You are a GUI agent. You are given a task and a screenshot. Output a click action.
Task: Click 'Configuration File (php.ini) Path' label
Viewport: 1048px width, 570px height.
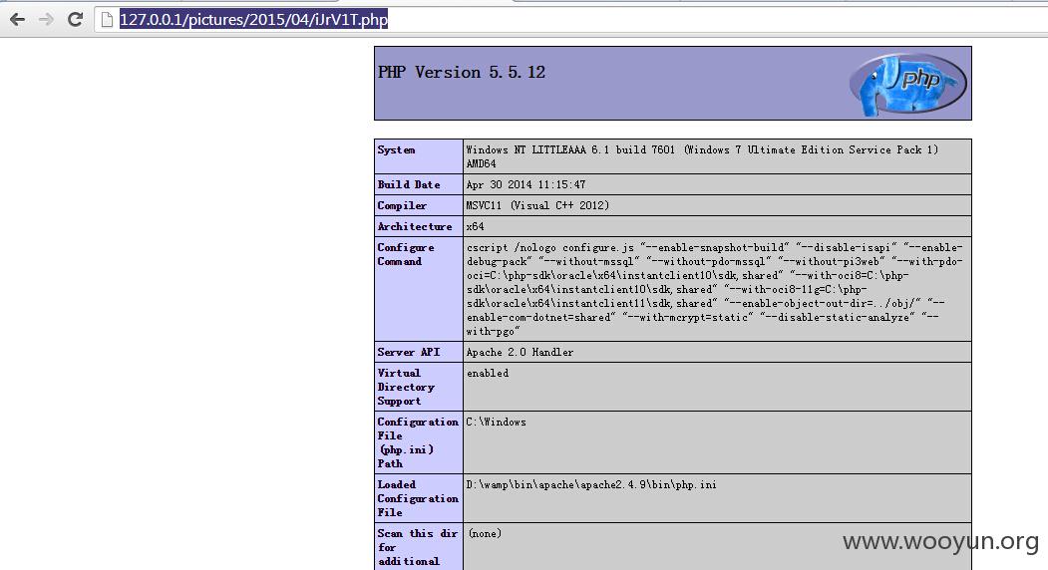(418, 442)
